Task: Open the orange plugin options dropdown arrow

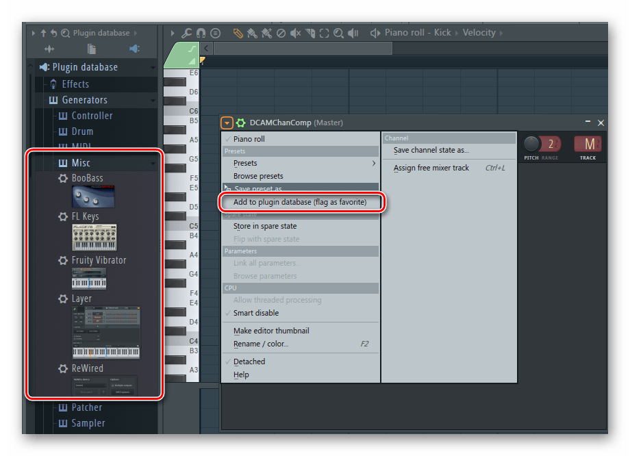Action: click(227, 123)
